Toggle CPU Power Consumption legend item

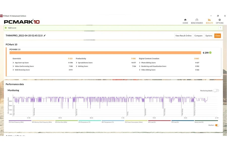[x=136, y=121]
